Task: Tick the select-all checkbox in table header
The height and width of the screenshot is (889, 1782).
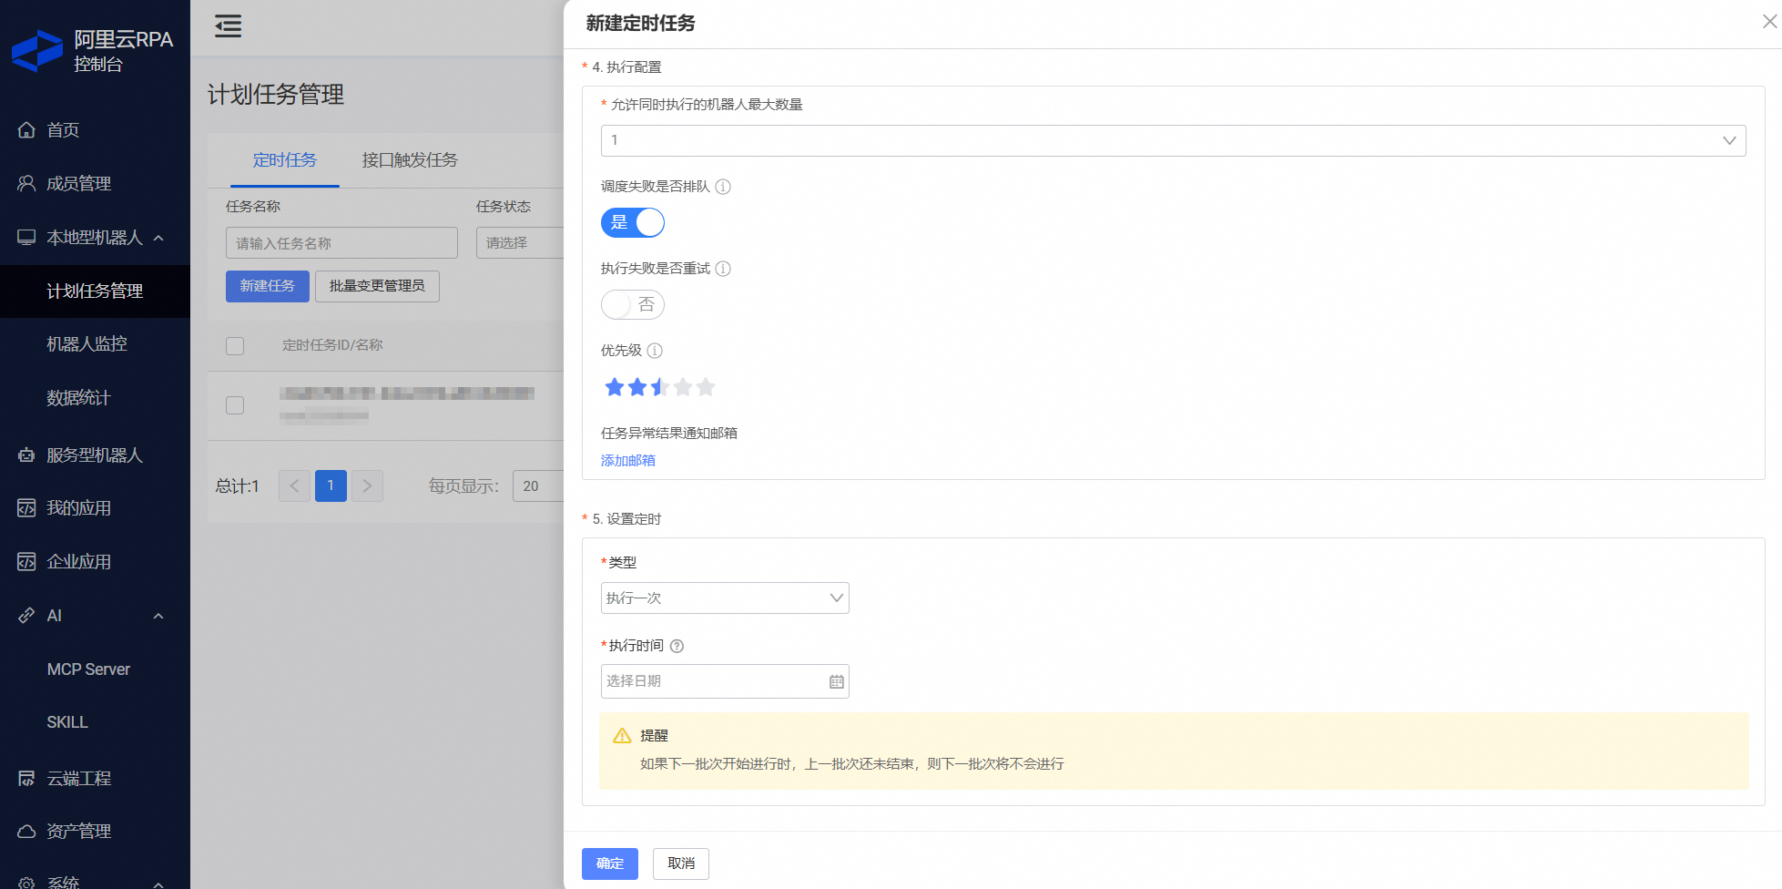Action: 235,346
